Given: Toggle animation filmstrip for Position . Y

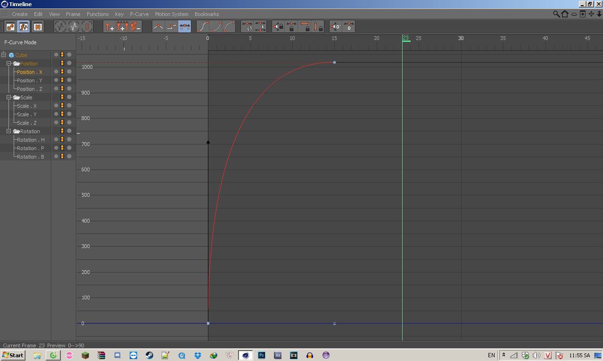Looking at the screenshot, I should point(62,80).
